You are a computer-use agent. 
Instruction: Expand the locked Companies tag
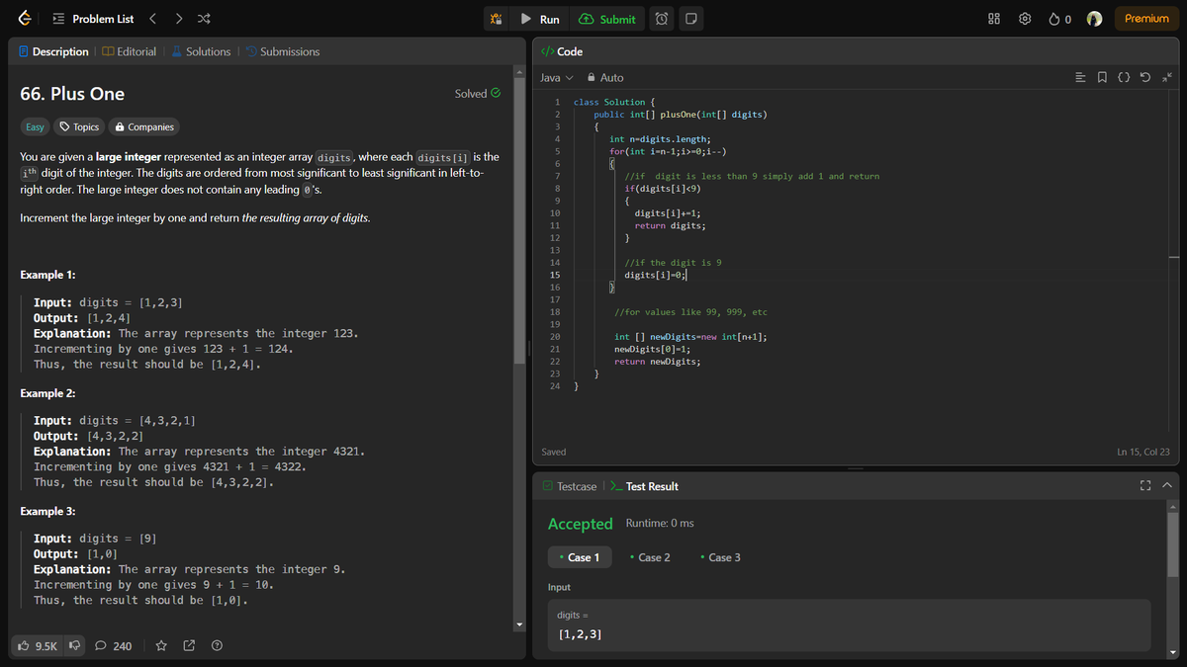point(144,126)
